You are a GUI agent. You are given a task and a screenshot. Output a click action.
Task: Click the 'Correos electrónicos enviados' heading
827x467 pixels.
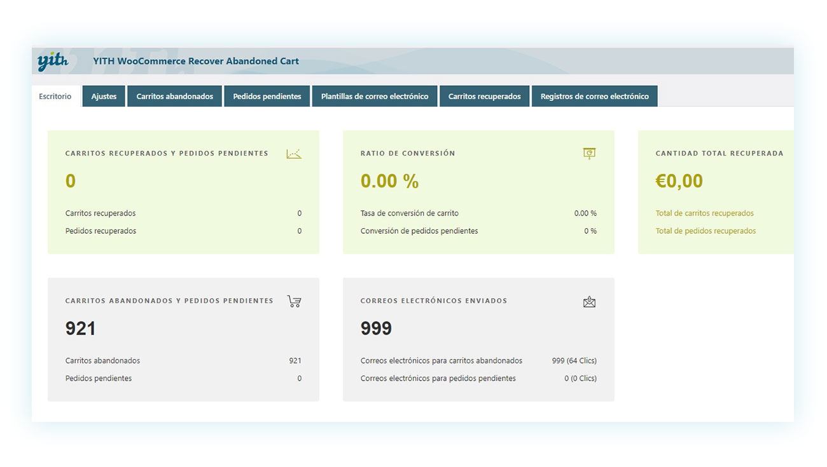[x=434, y=301]
